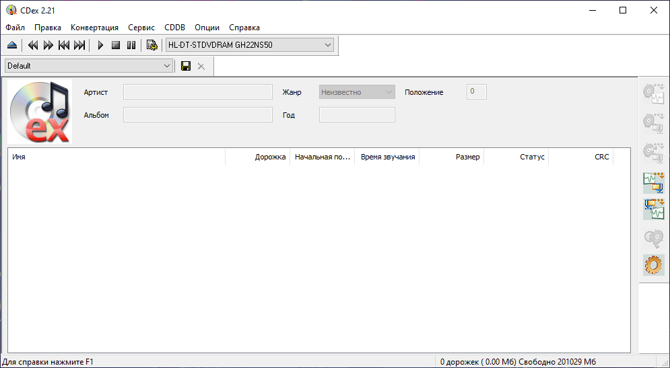Convert compressed audio to WAV icon
The width and height of the screenshot is (670, 368).
pyautogui.click(x=654, y=209)
